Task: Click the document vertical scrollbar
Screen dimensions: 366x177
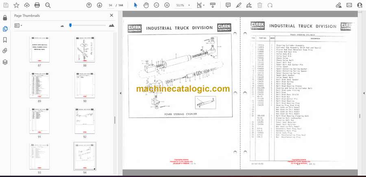Action: tap(359, 116)
